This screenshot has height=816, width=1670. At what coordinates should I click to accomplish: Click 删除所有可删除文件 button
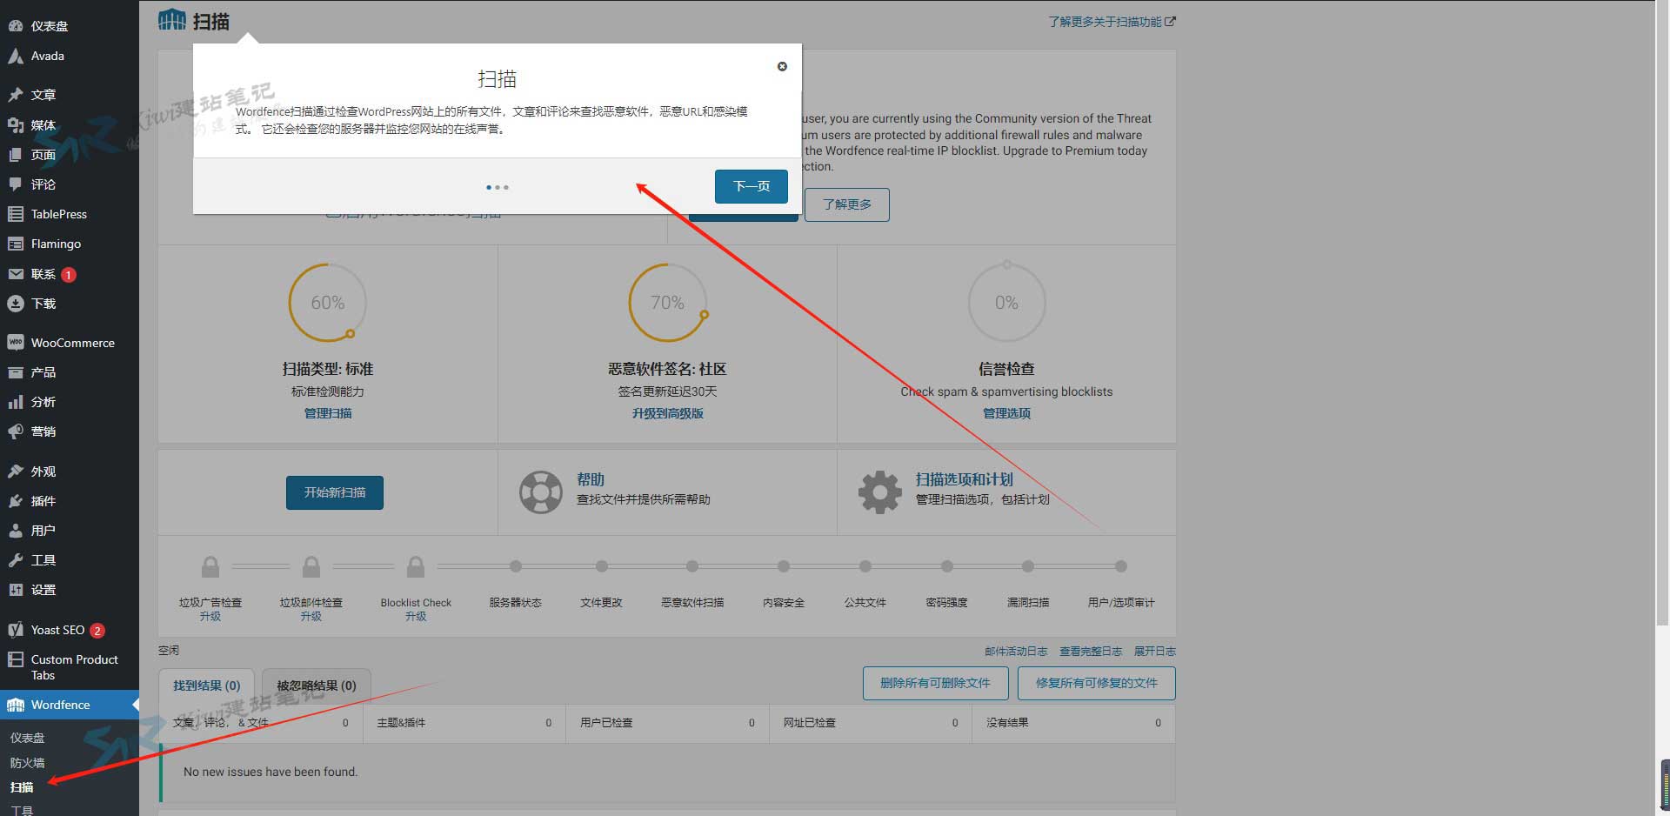(935, 683)
